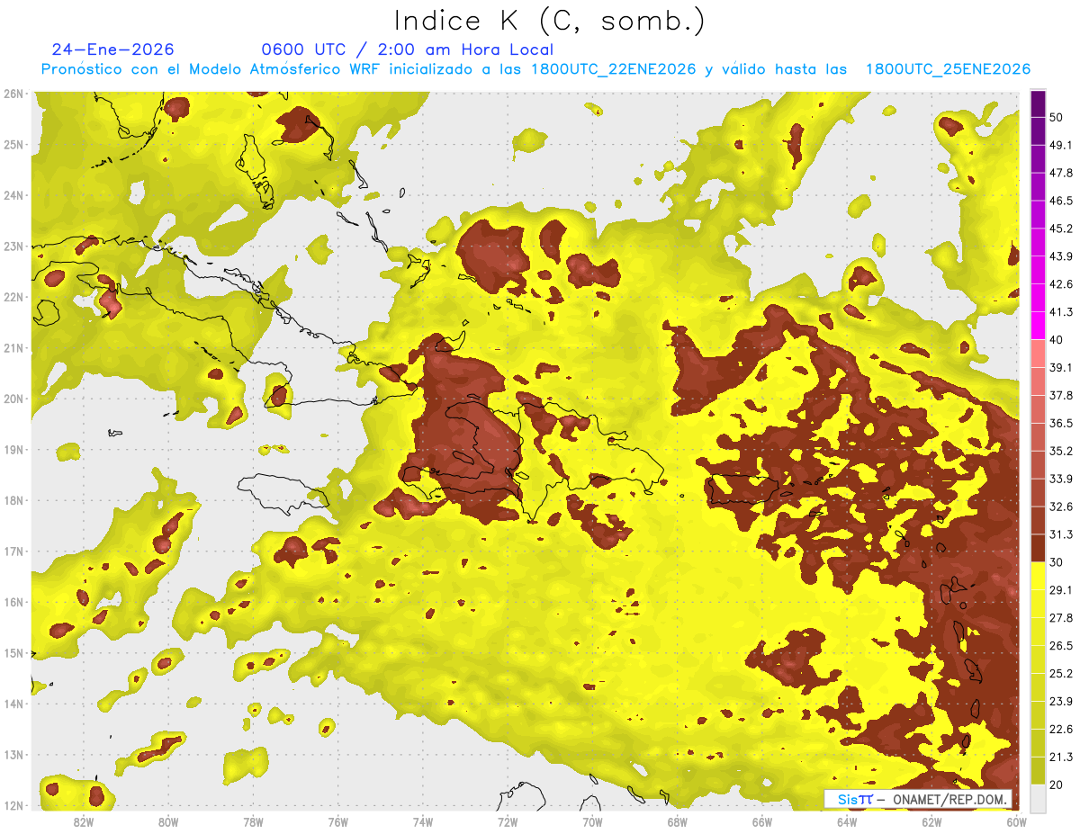The width and height of the screenshot is (1080, 834).
Task: Select the bright magenta colorbar segment between 40 and 41.3
Action: (x=1038, y=326)
